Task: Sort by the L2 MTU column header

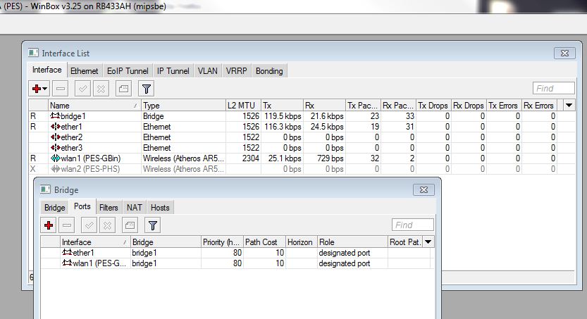Action: pyautogui.click(x=243, y=106)
